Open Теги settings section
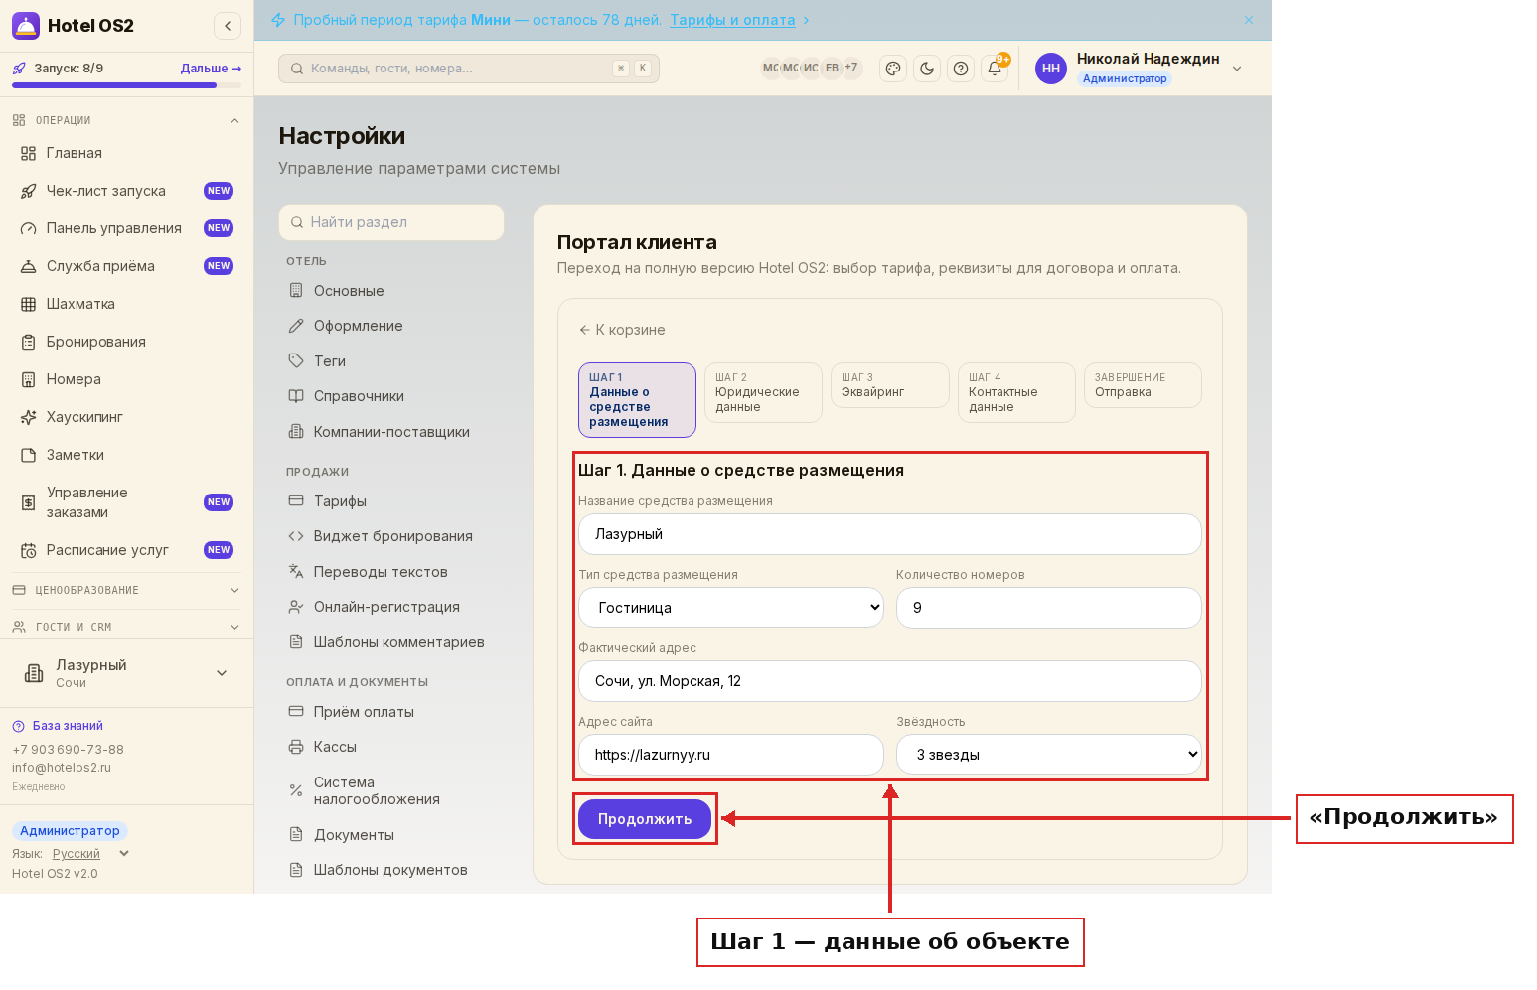The image size is (1537, 990). tap(391, 361)
